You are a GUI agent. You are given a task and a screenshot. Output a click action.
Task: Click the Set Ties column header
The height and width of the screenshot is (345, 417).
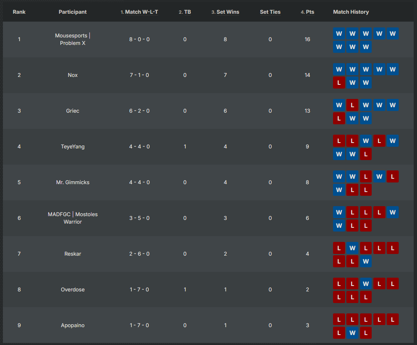pos(270,12)
